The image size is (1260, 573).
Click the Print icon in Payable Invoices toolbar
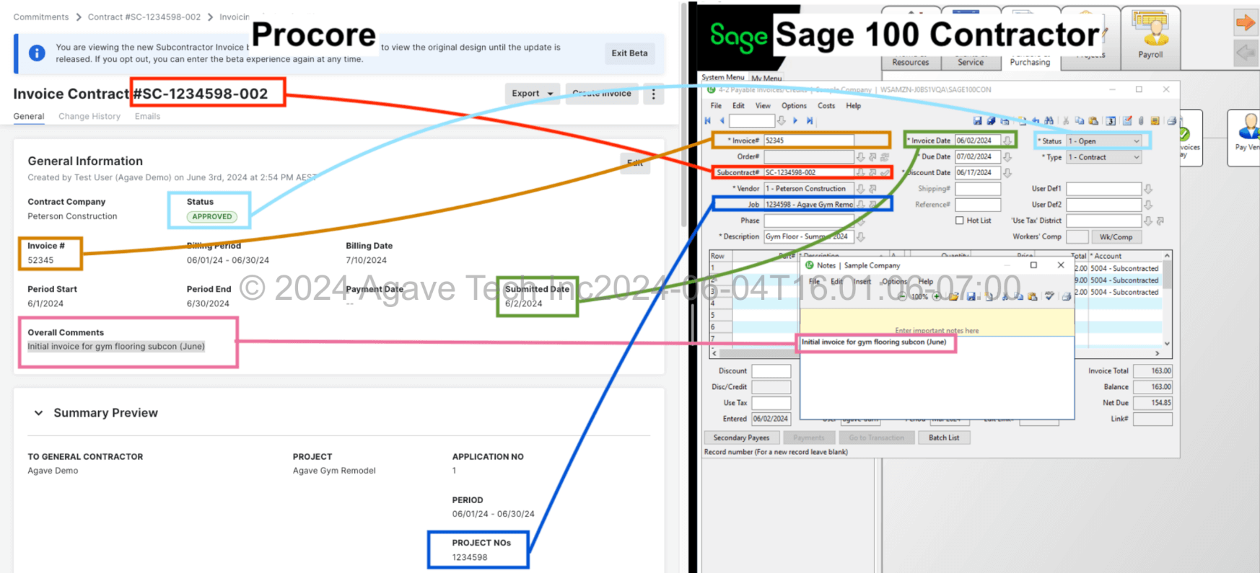coord(1172,121)
